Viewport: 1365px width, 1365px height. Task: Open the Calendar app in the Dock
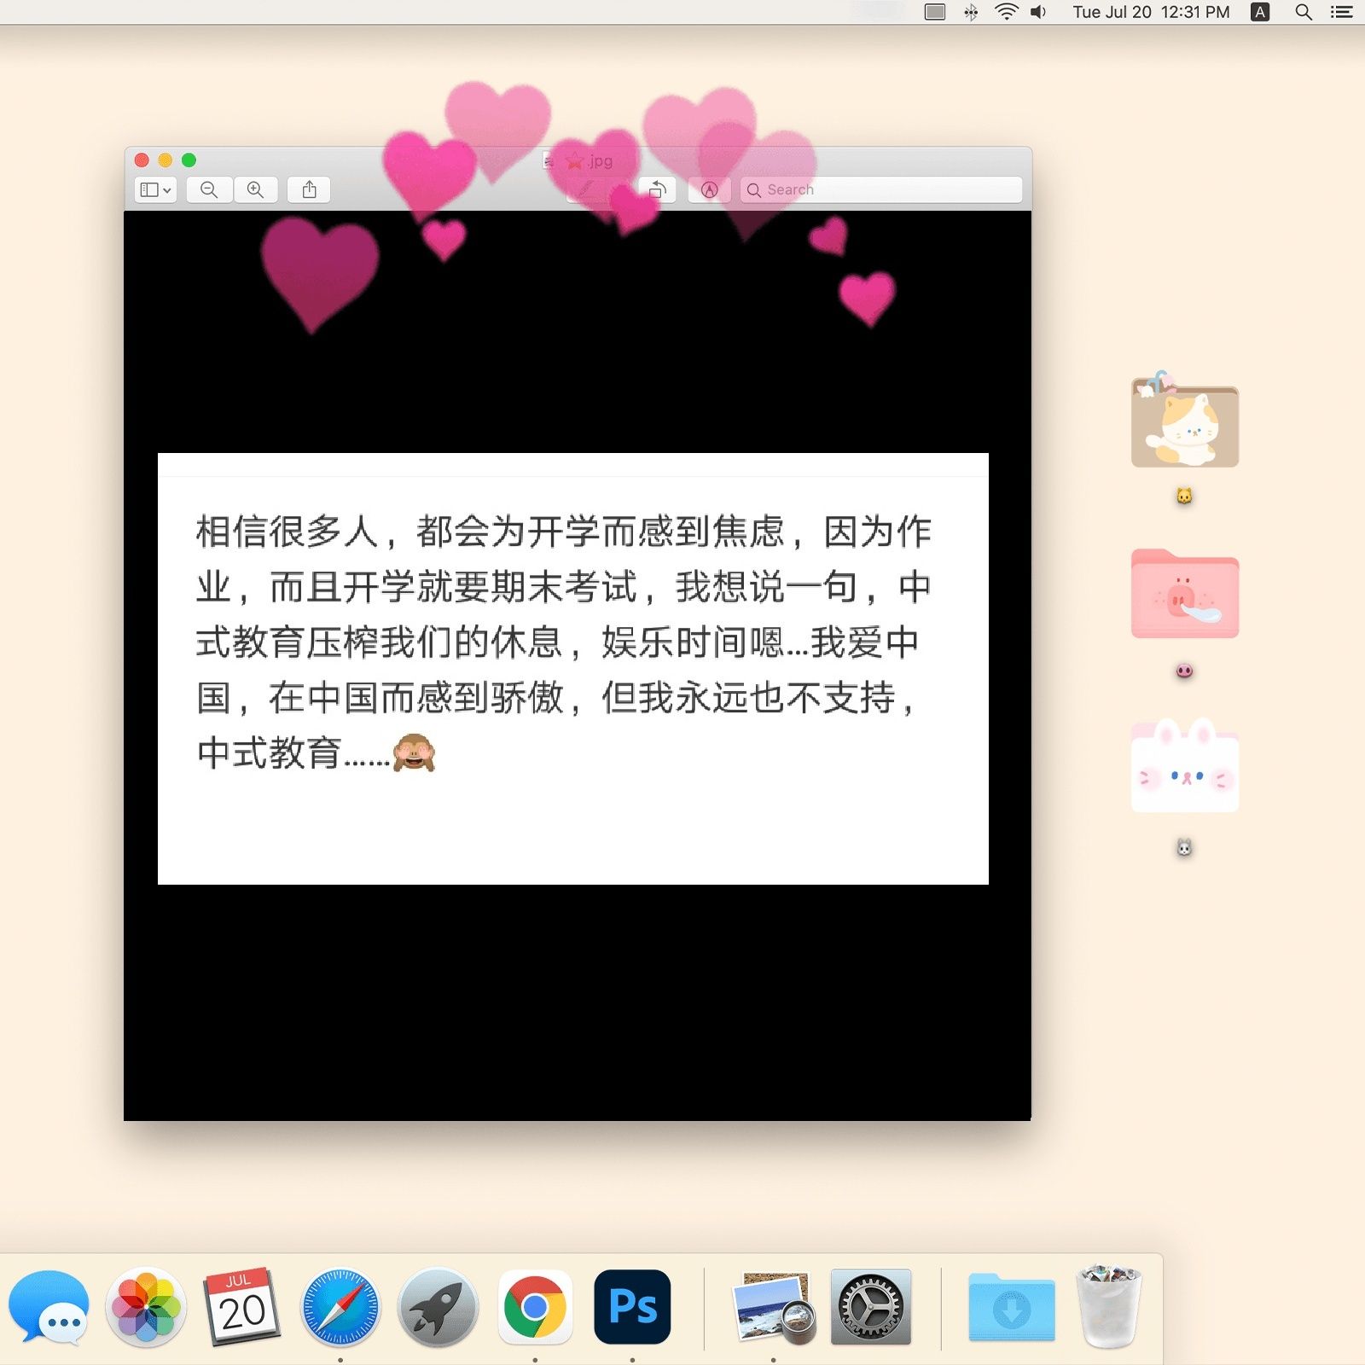coord(242,1307)
